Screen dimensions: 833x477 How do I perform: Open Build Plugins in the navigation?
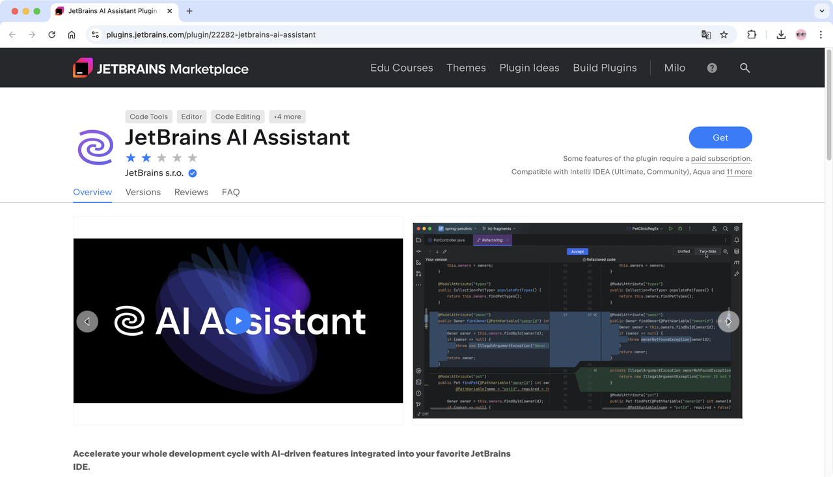click(x=605, y=68)
